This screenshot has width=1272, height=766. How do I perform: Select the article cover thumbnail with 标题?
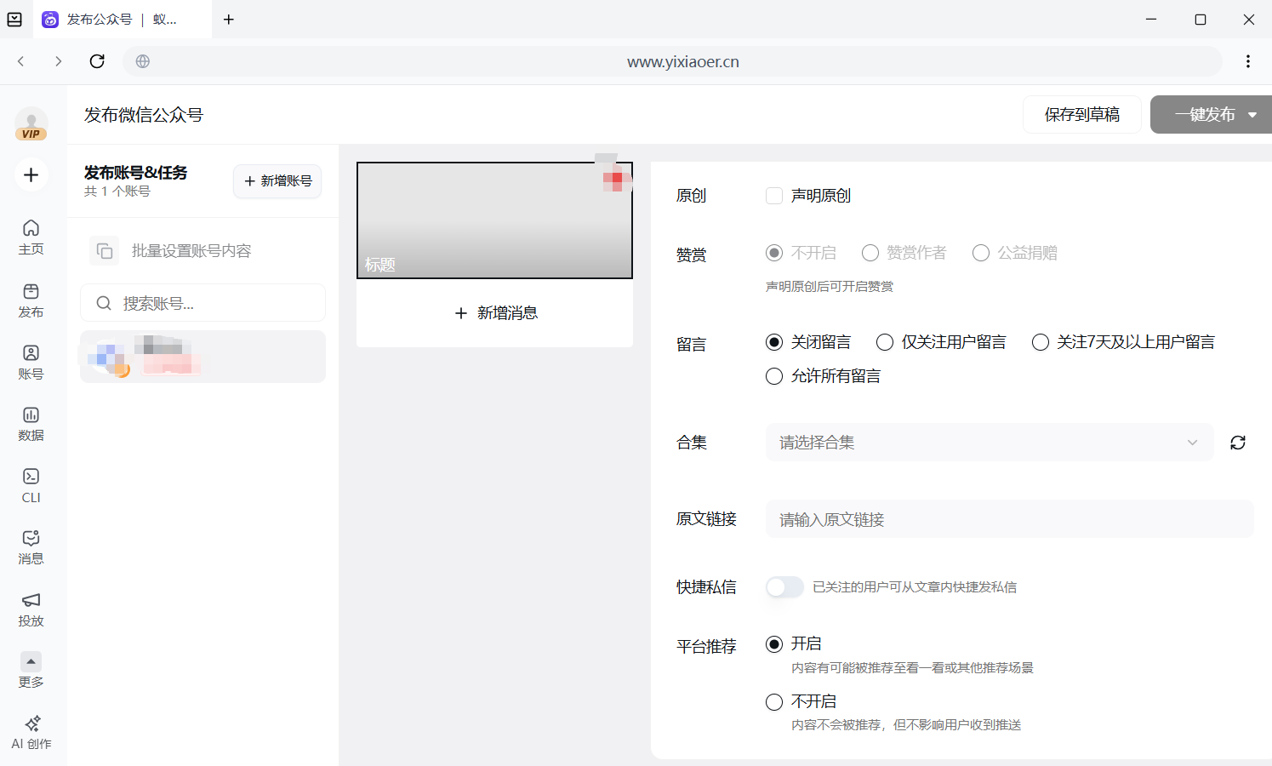tap(494, 220)
